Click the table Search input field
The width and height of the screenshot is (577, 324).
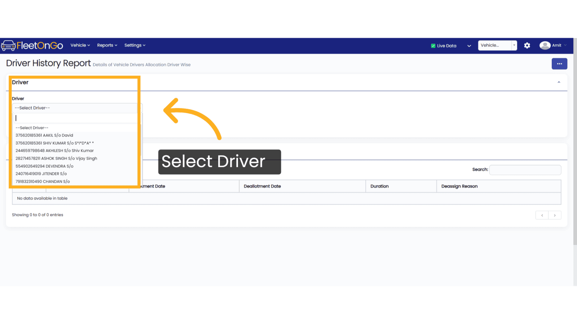525,170
